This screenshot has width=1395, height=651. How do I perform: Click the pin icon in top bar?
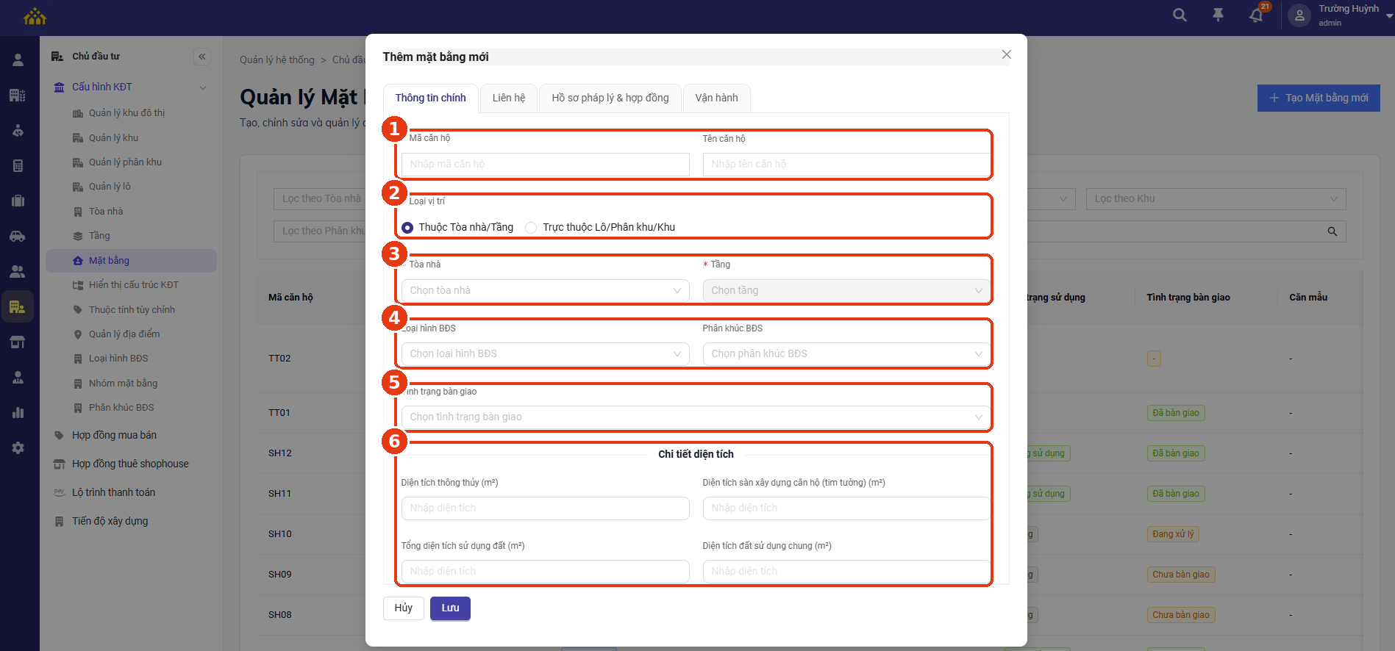pyautogui.click(x=1218, y=15)
